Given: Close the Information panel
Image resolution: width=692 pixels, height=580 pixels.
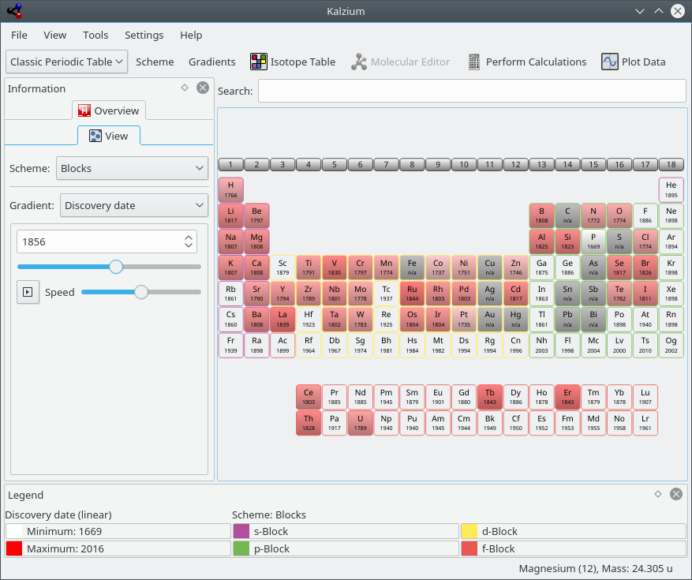Looking at the screenshot, I should point(203,88).
